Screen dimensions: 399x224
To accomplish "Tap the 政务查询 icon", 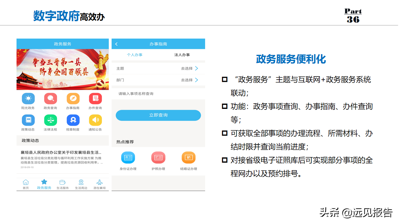I will pyautogui.click(x=50, y=99).
